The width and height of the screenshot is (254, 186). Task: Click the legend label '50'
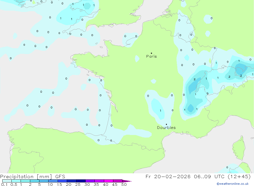click(x=124, y=184)
